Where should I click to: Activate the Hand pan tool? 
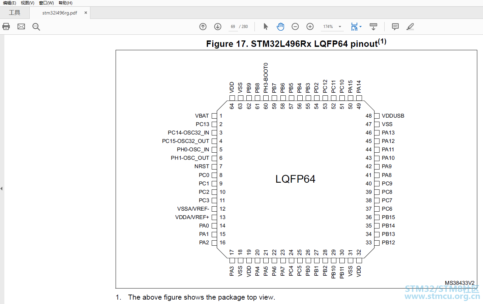pyautogui.click(x=280, y=27)
